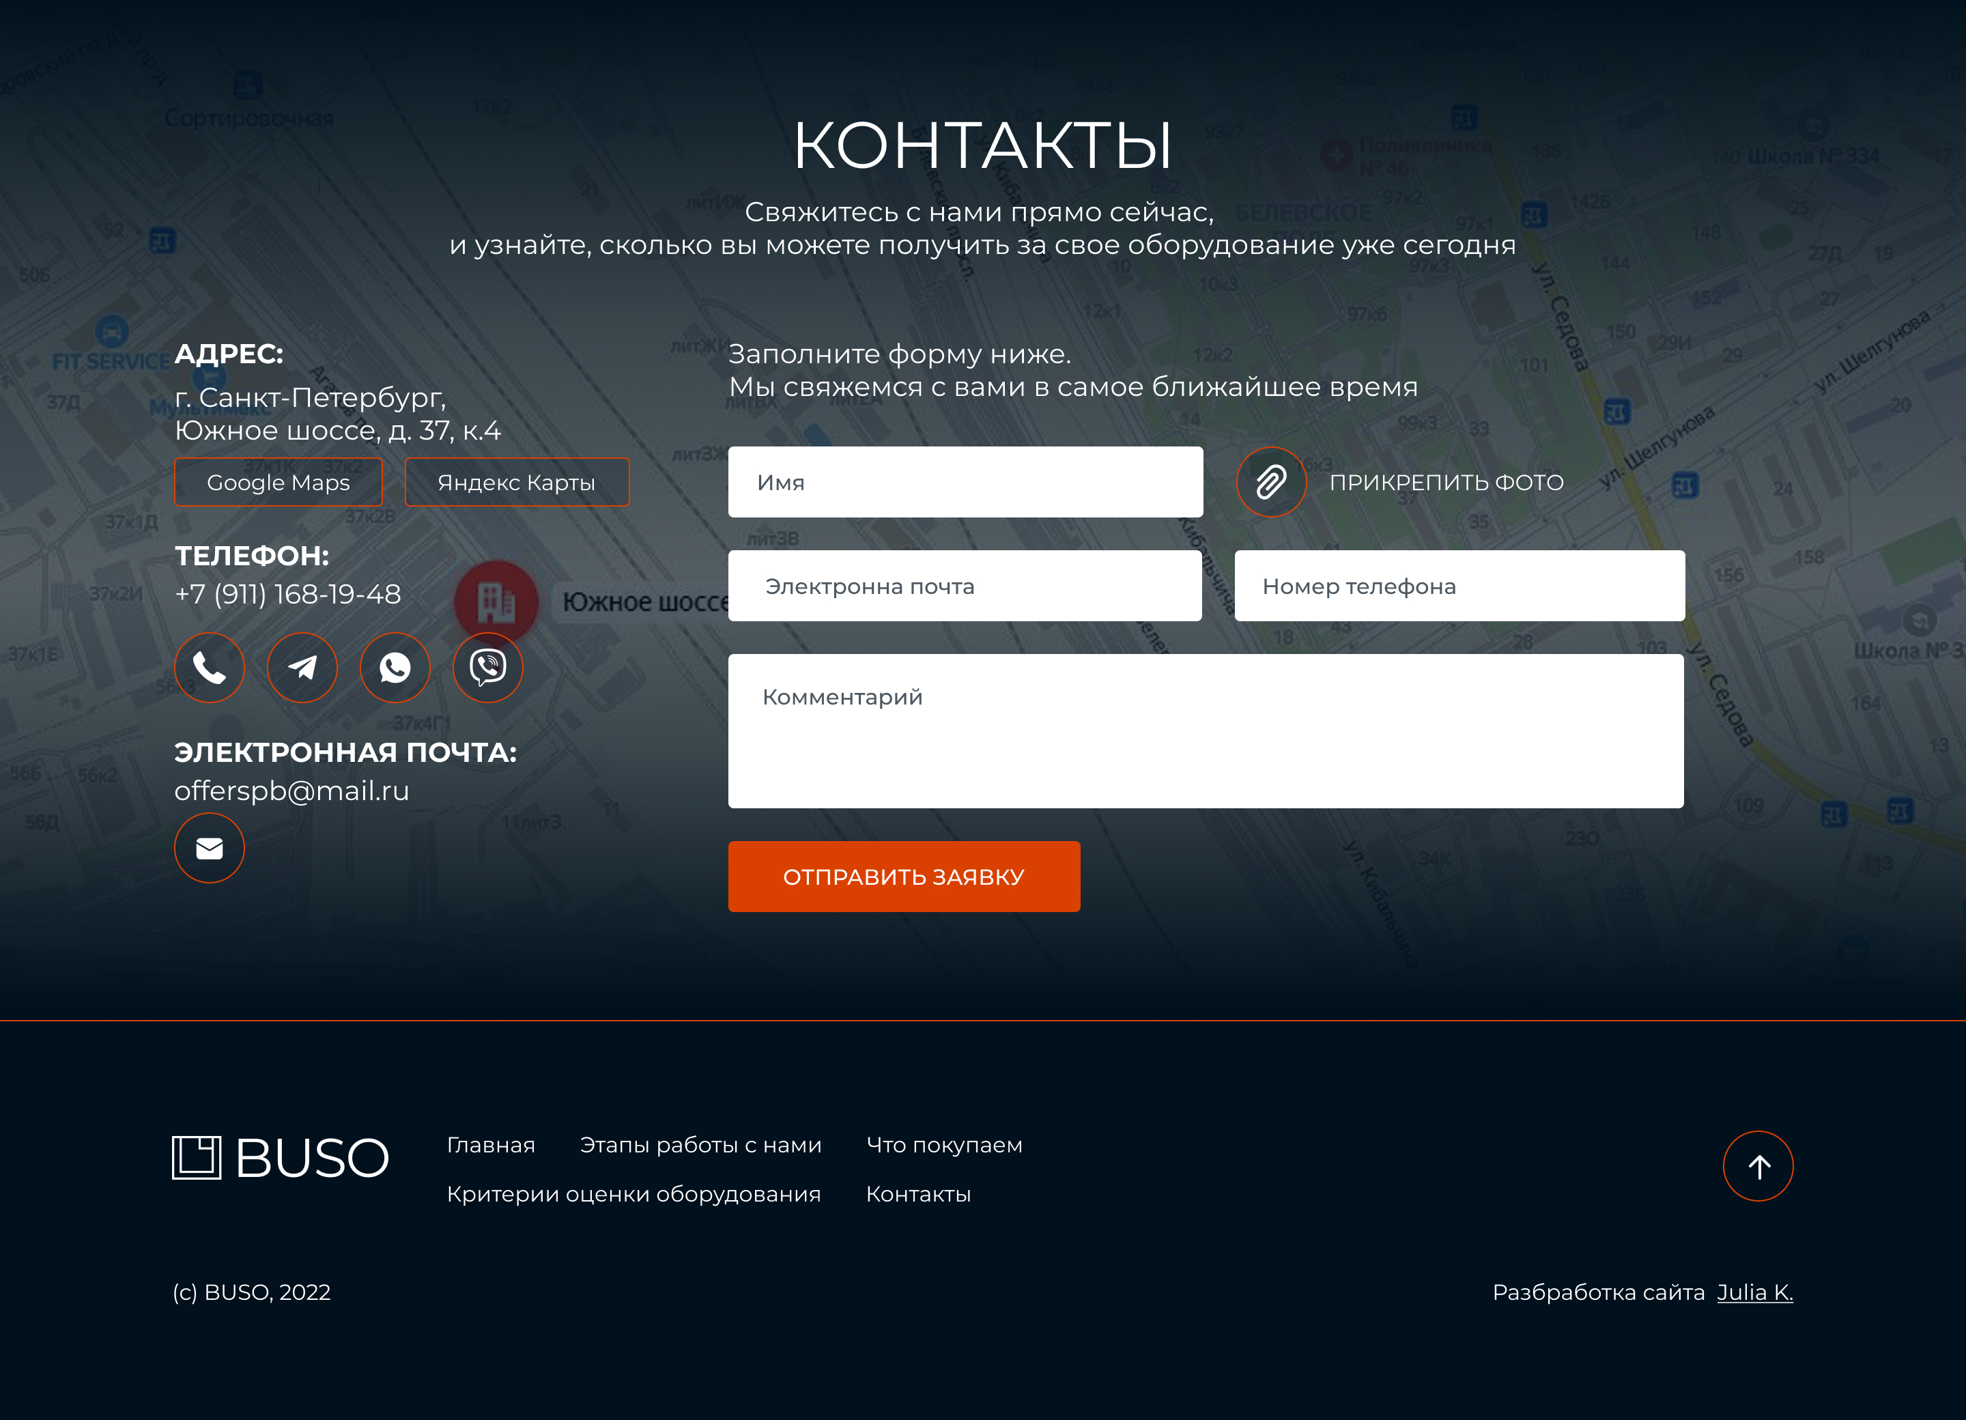Screen dimensions: 1966x1420
Task: Click the Комментарий text area
Action: pyautogui.click(x=1206, y=730)
